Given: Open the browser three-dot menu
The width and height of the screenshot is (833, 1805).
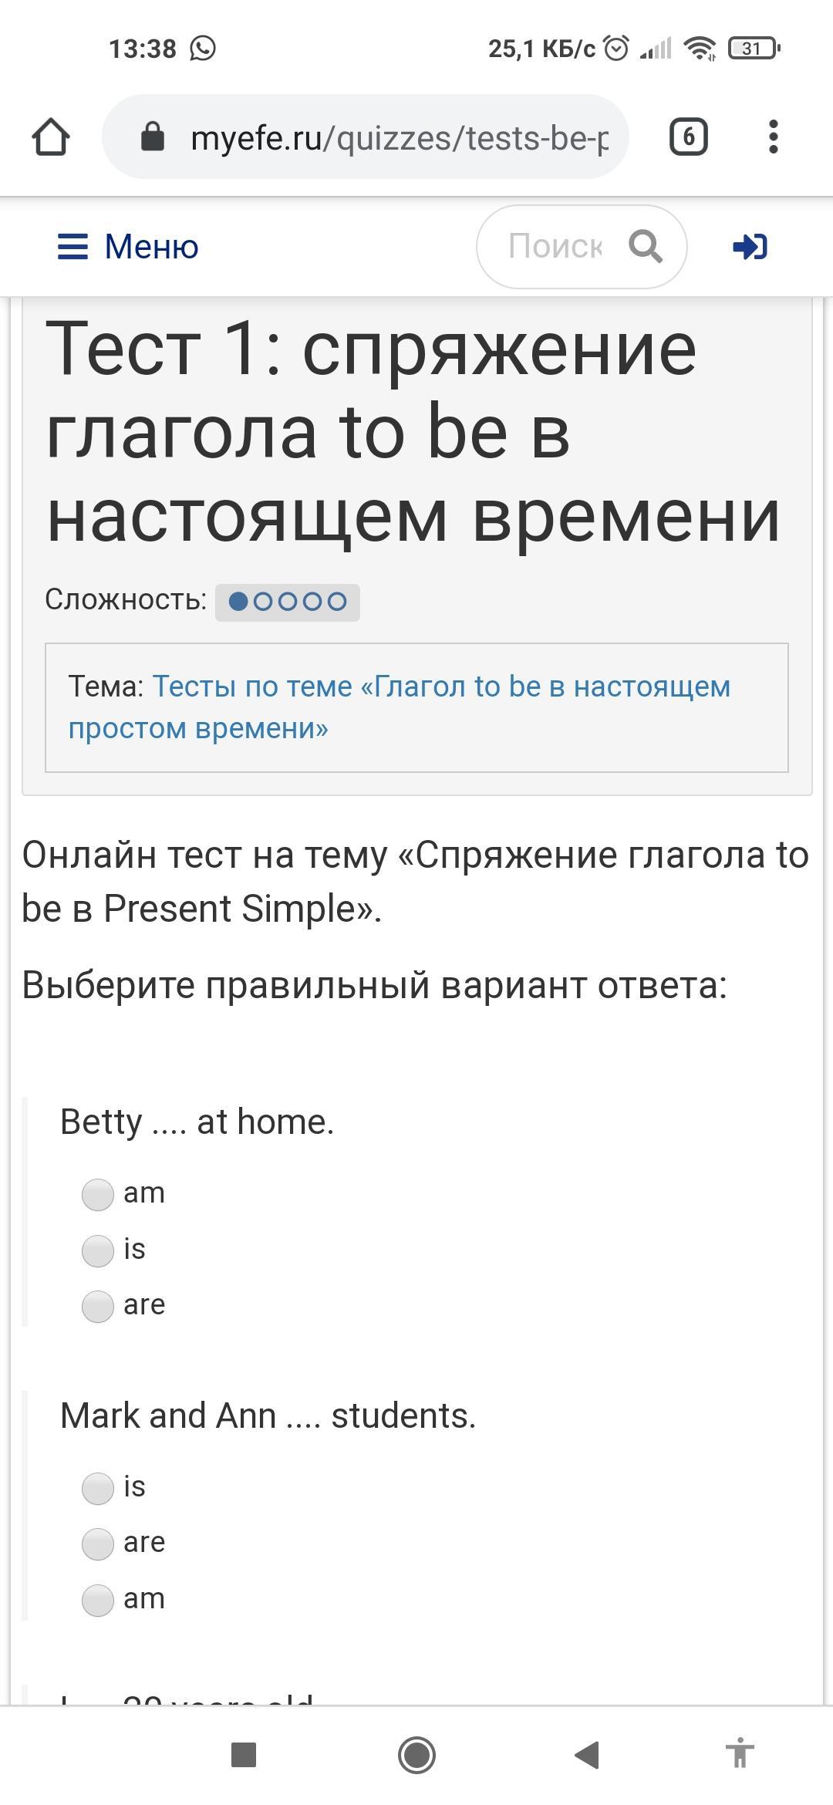Looking at the screenshot, I should click(x=773, y=137).
